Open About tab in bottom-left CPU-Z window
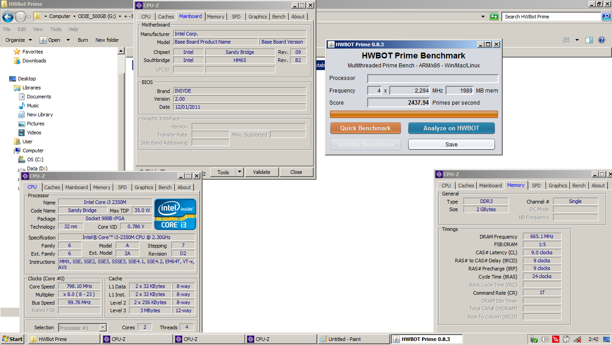 pos(184,187)
